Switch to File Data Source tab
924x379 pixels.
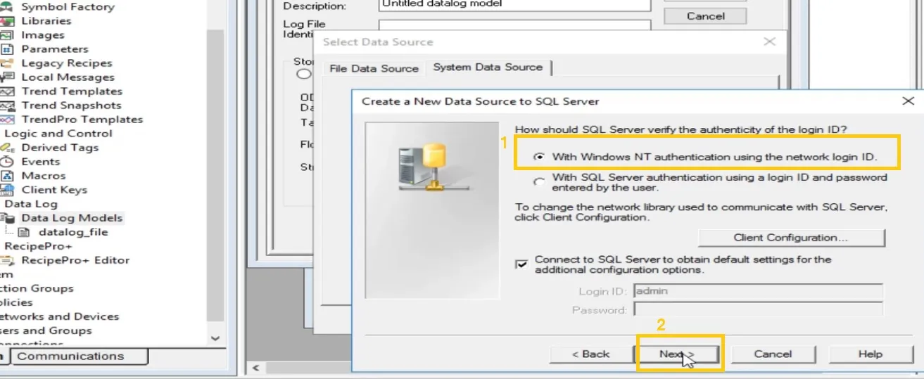pyautogui.click(x=374, y=68)
